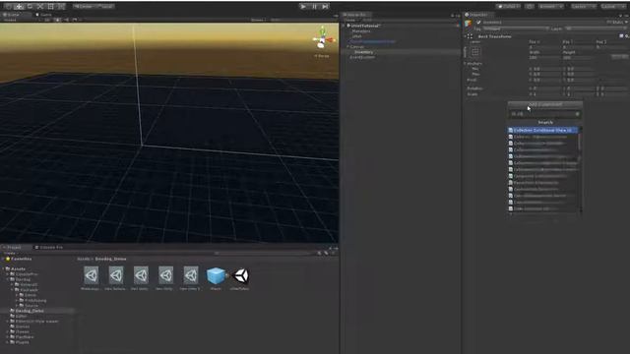This screenshot has height=354, width=630.
Task: Collapse the Anchors section in Rect Transform
Action: click(466, 63)
